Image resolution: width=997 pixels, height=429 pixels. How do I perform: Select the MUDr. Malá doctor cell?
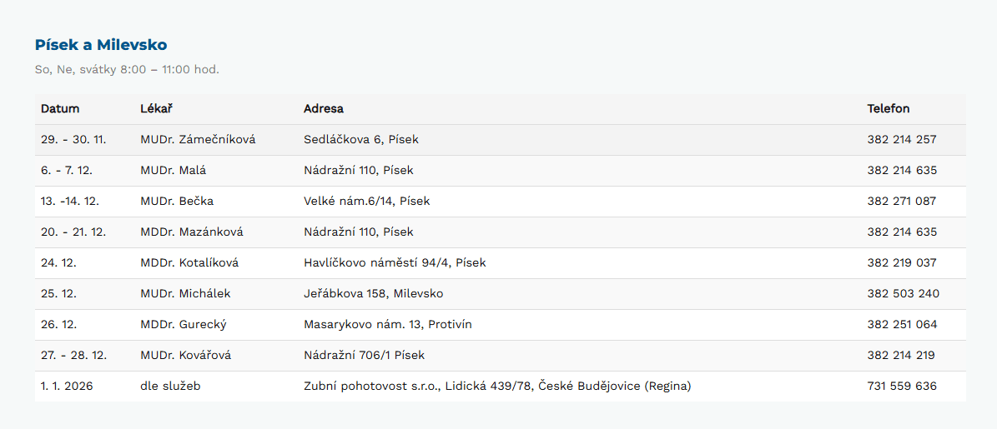(173, 171)
